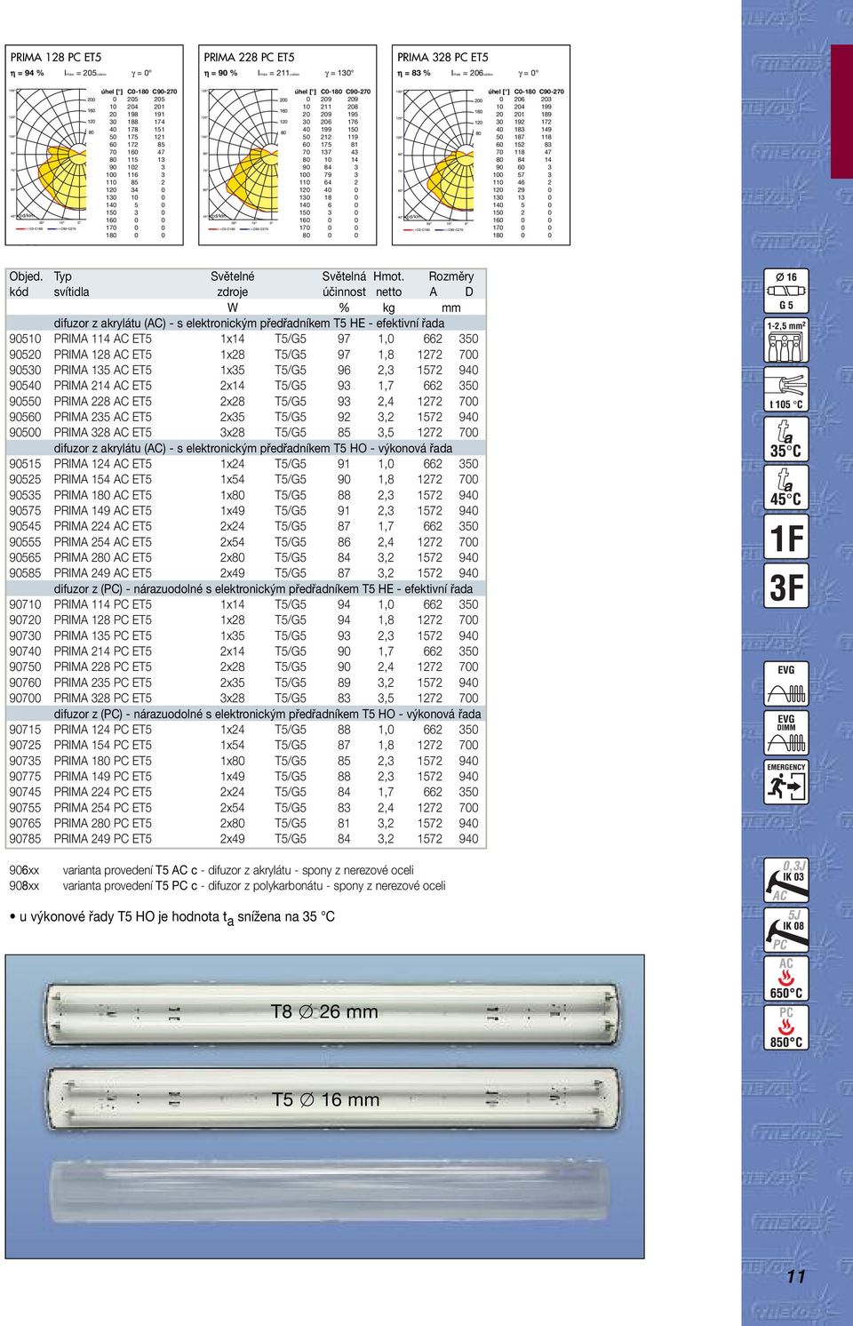Click the EMERGENCY exit icon
This screenshot has width=853, height=1326.
coord(786,782)
